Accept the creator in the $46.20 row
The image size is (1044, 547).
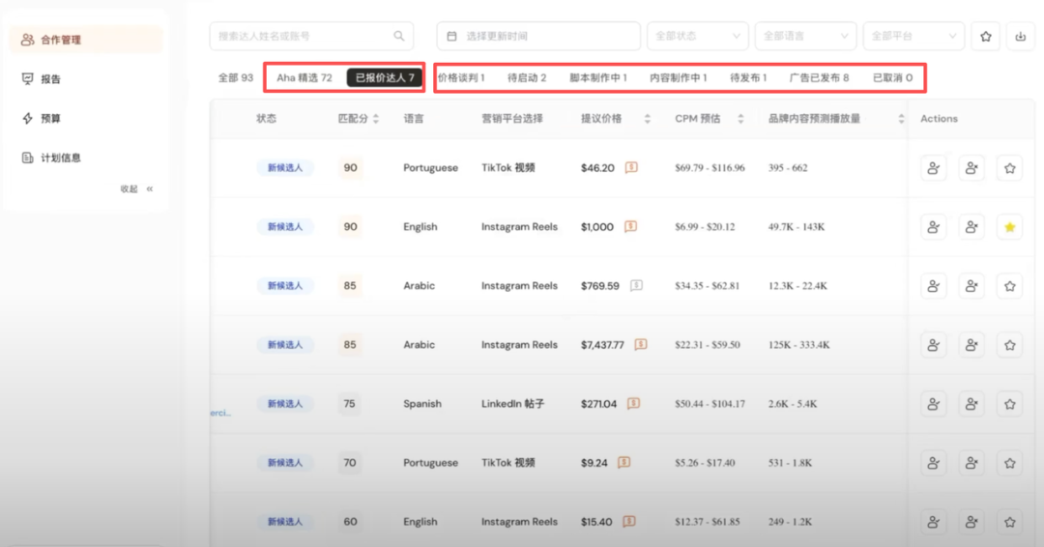coord(934,168)
